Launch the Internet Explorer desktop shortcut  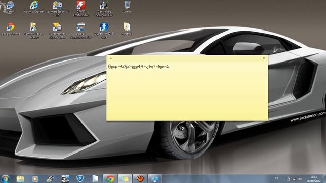[34, 7]
